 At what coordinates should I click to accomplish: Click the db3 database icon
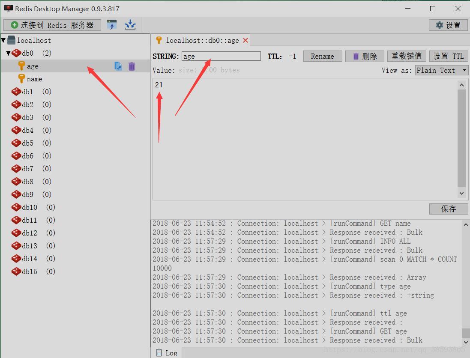click(16, 117)
